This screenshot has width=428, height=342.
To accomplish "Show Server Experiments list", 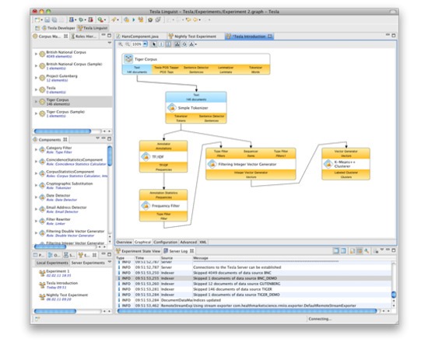I will coord(88,263).
